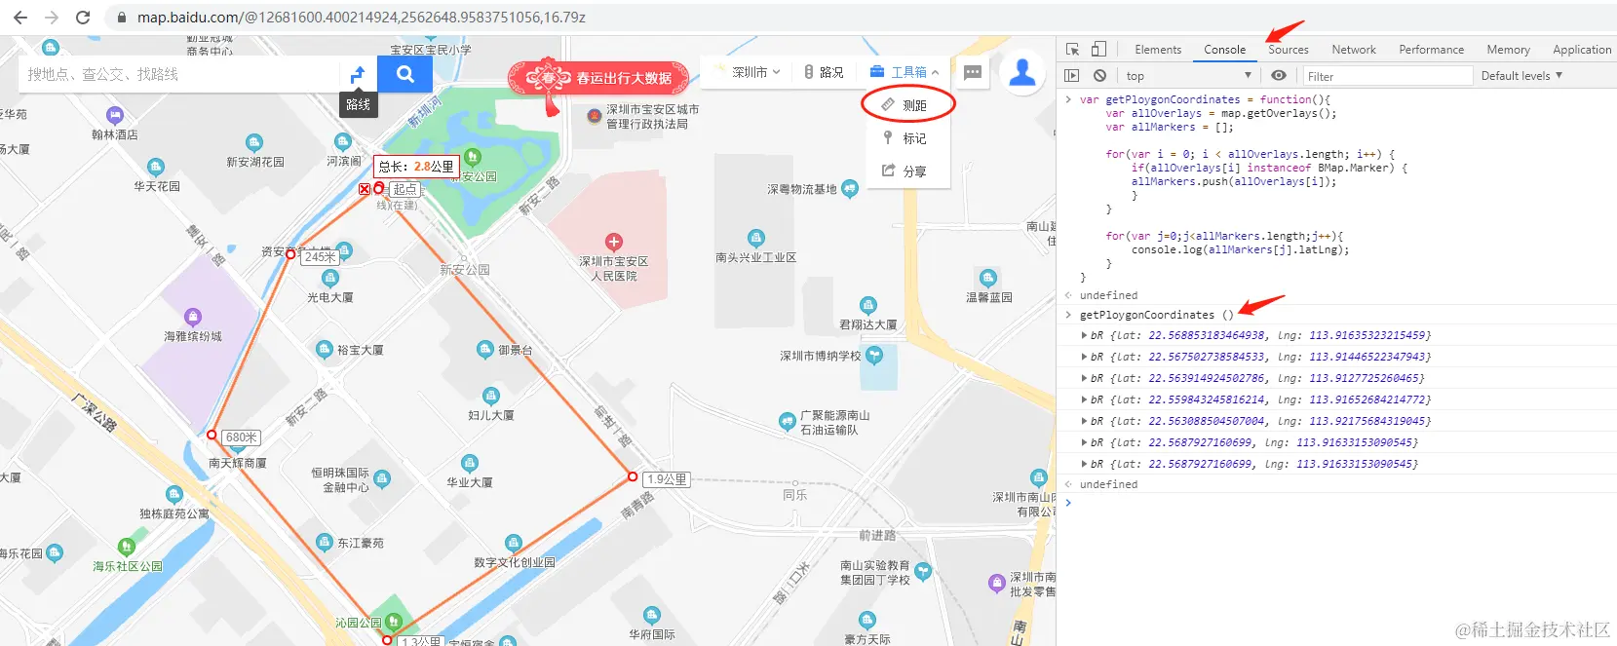This screenshot has height=646, width=1617.
Task: Click 御景台 residence icon
Action: tap(485, 349)
